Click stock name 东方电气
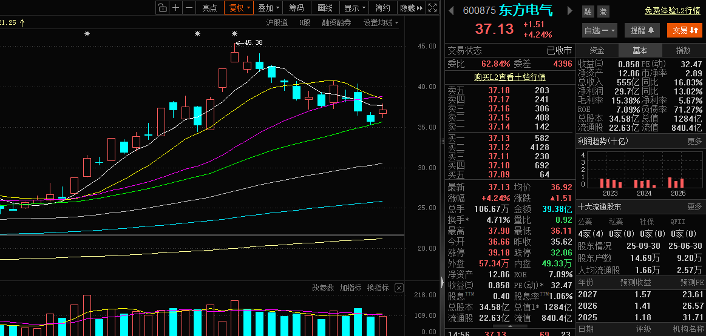706x336 pixels. 526,10
